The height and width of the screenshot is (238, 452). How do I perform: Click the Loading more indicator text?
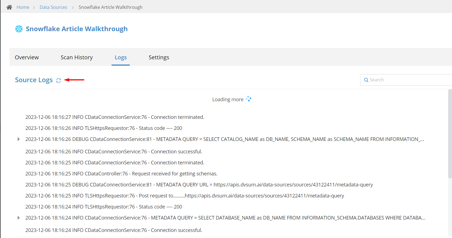coord(228,99)
